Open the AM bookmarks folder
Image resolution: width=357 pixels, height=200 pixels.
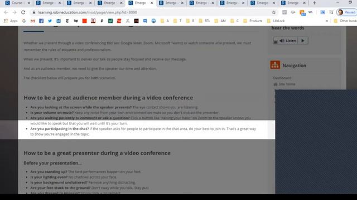point(220,21)
